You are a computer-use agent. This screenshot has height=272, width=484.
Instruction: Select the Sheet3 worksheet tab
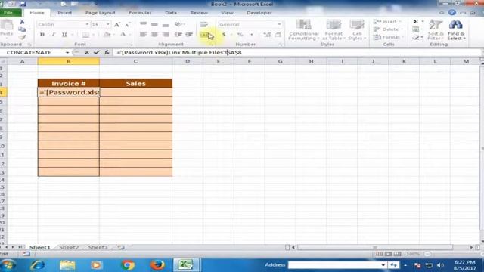tap(98, 247)
